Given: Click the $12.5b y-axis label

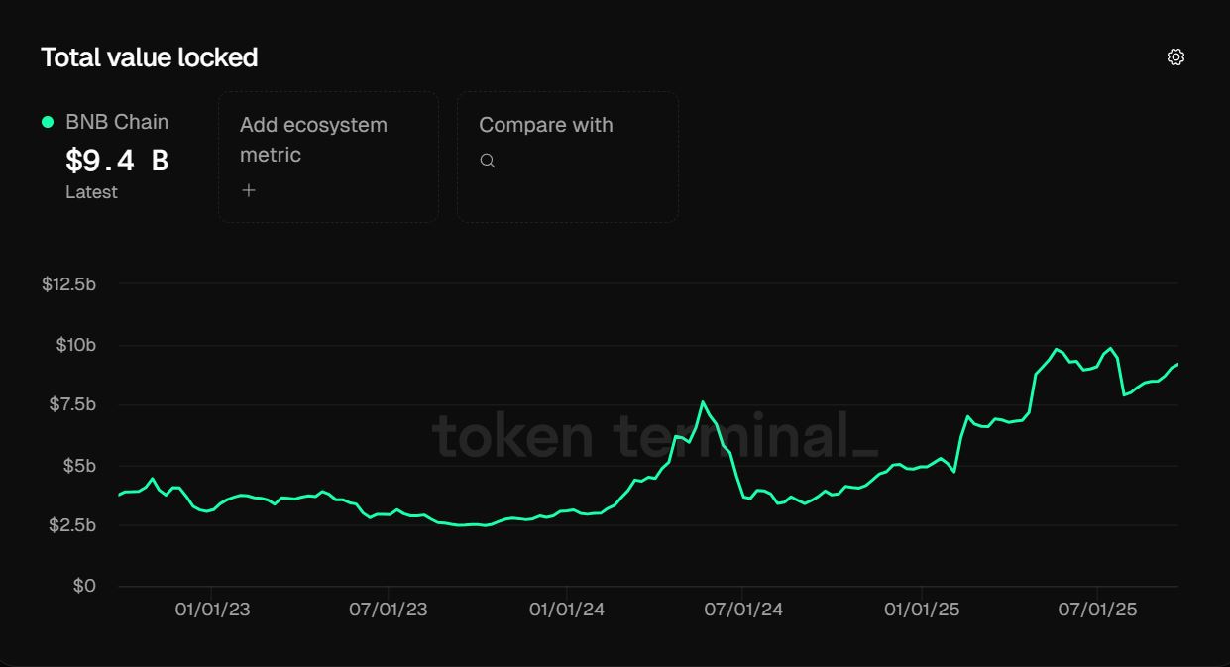Looking at the screenshot, I should coord(68,284).
